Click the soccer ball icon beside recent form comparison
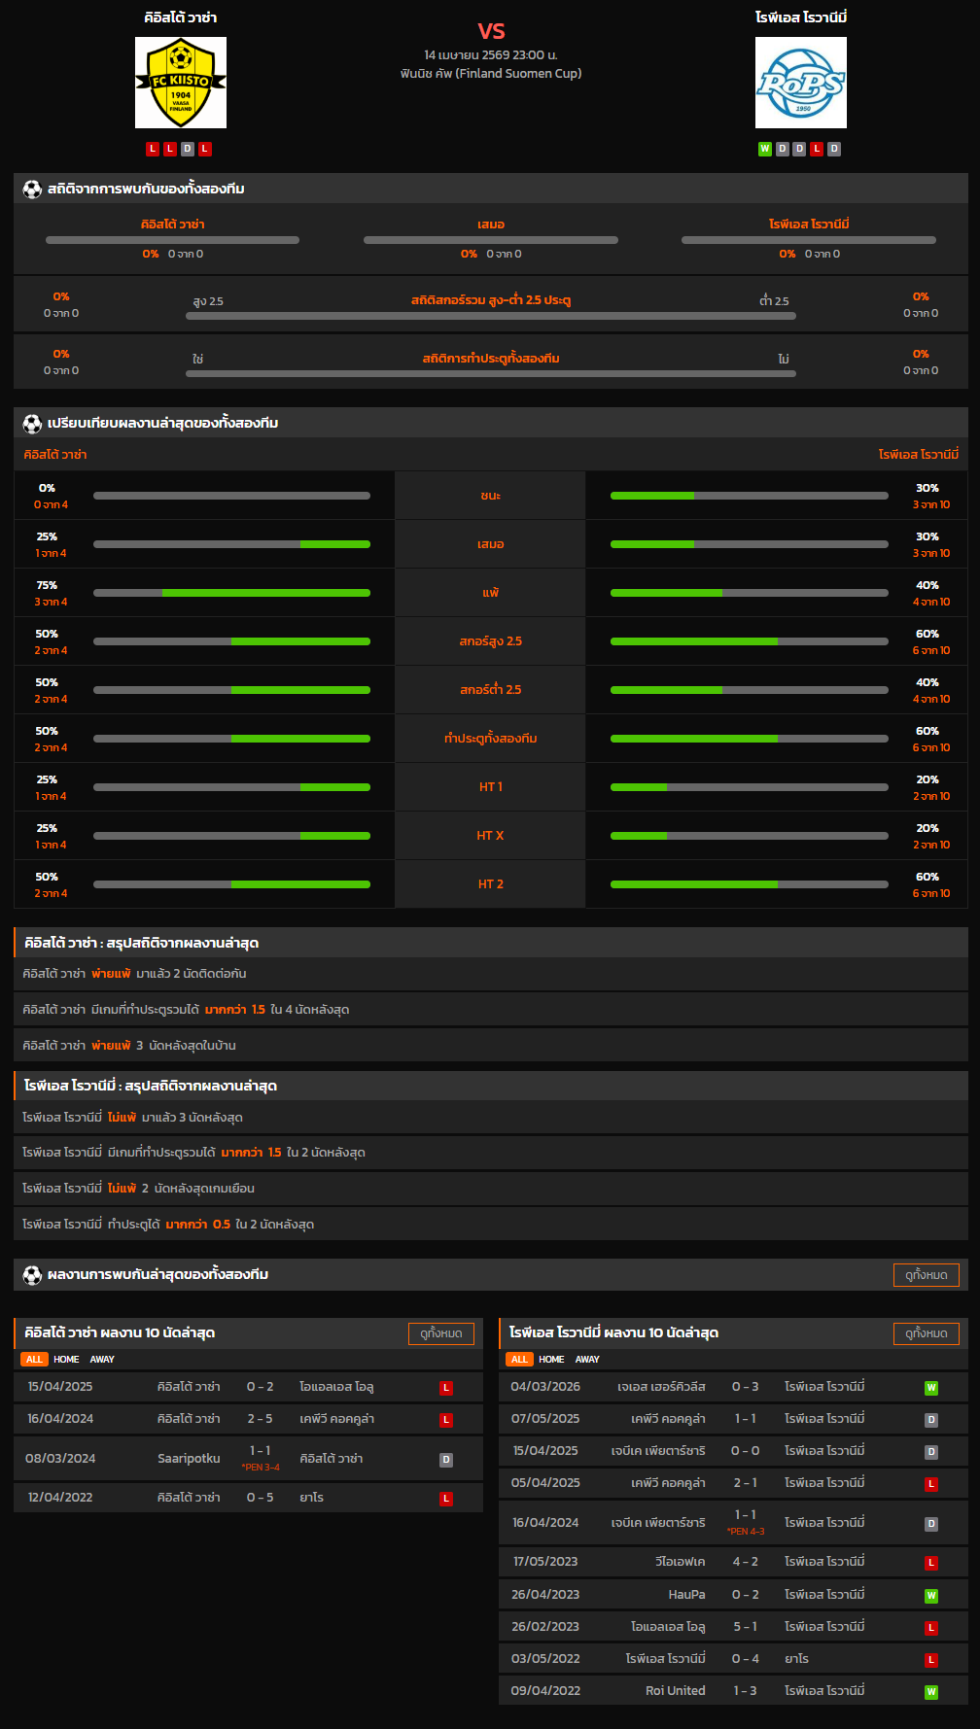 pyautogui.click(x=32, y=424)
